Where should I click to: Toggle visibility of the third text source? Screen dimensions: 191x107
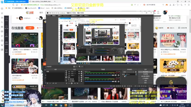click(79, 75)
